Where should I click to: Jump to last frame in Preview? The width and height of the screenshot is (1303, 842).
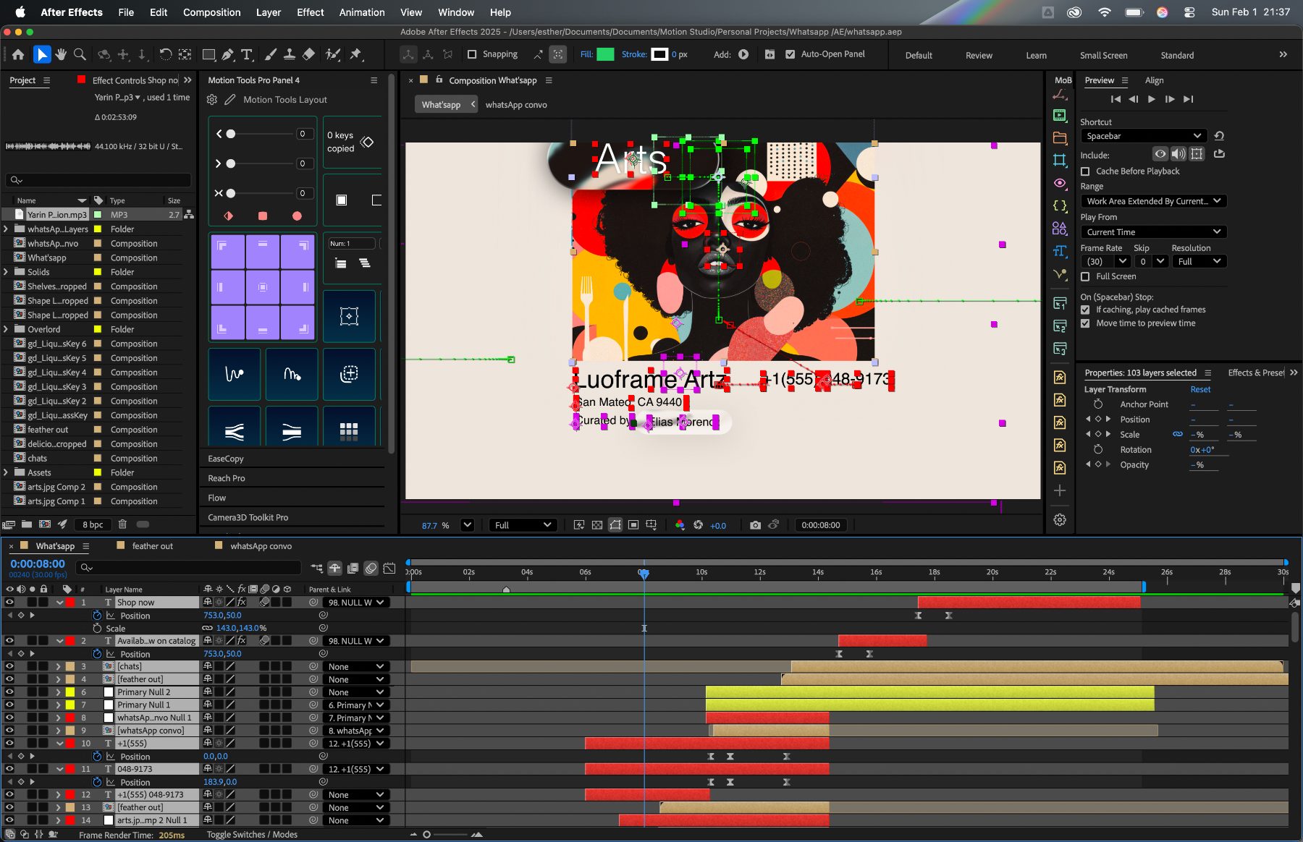tap(1188, 99)
